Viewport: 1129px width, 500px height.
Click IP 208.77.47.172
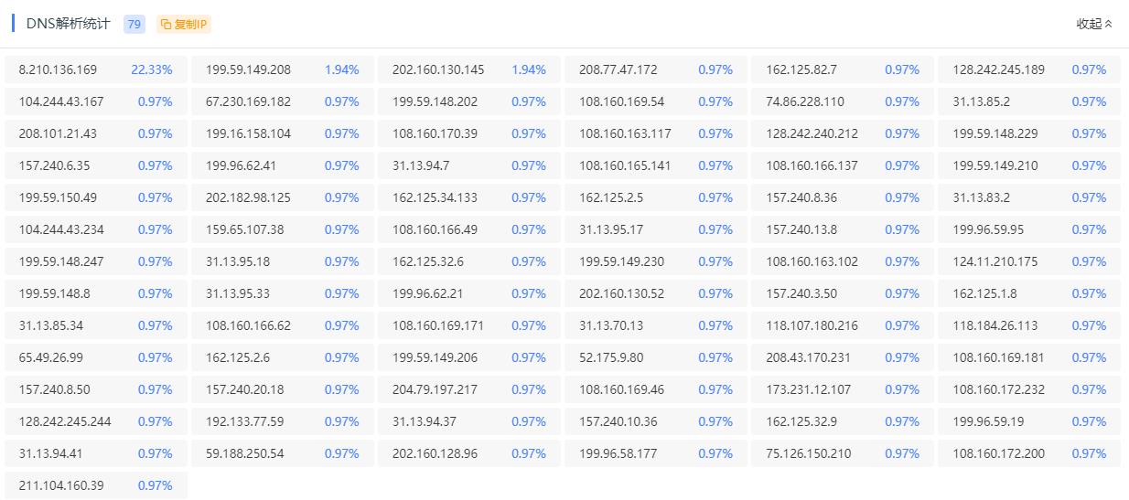point(618,69)
